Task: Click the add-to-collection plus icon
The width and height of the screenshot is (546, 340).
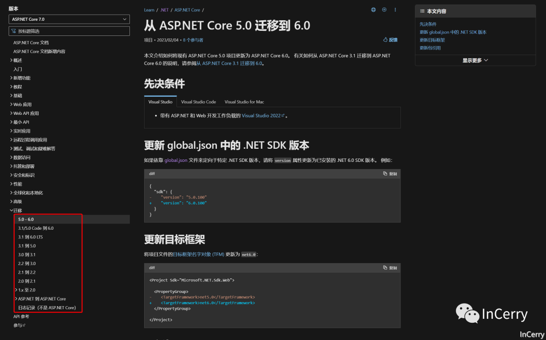Action: point(384,10)
